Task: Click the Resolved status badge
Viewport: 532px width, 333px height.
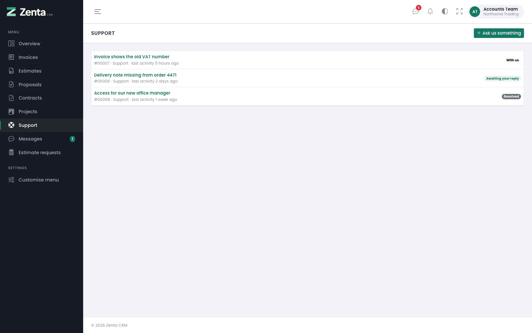Action: click(511, 97)
